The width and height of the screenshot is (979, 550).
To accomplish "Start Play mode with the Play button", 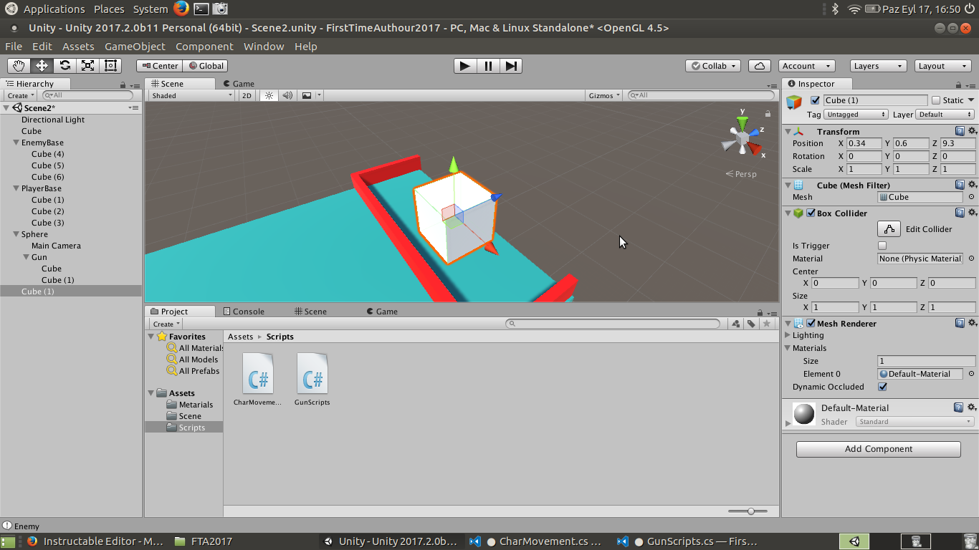I will coord(465,66).
